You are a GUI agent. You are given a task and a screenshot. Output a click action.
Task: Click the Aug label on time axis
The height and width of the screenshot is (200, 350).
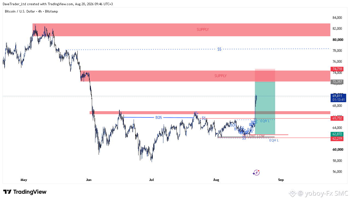216,180
